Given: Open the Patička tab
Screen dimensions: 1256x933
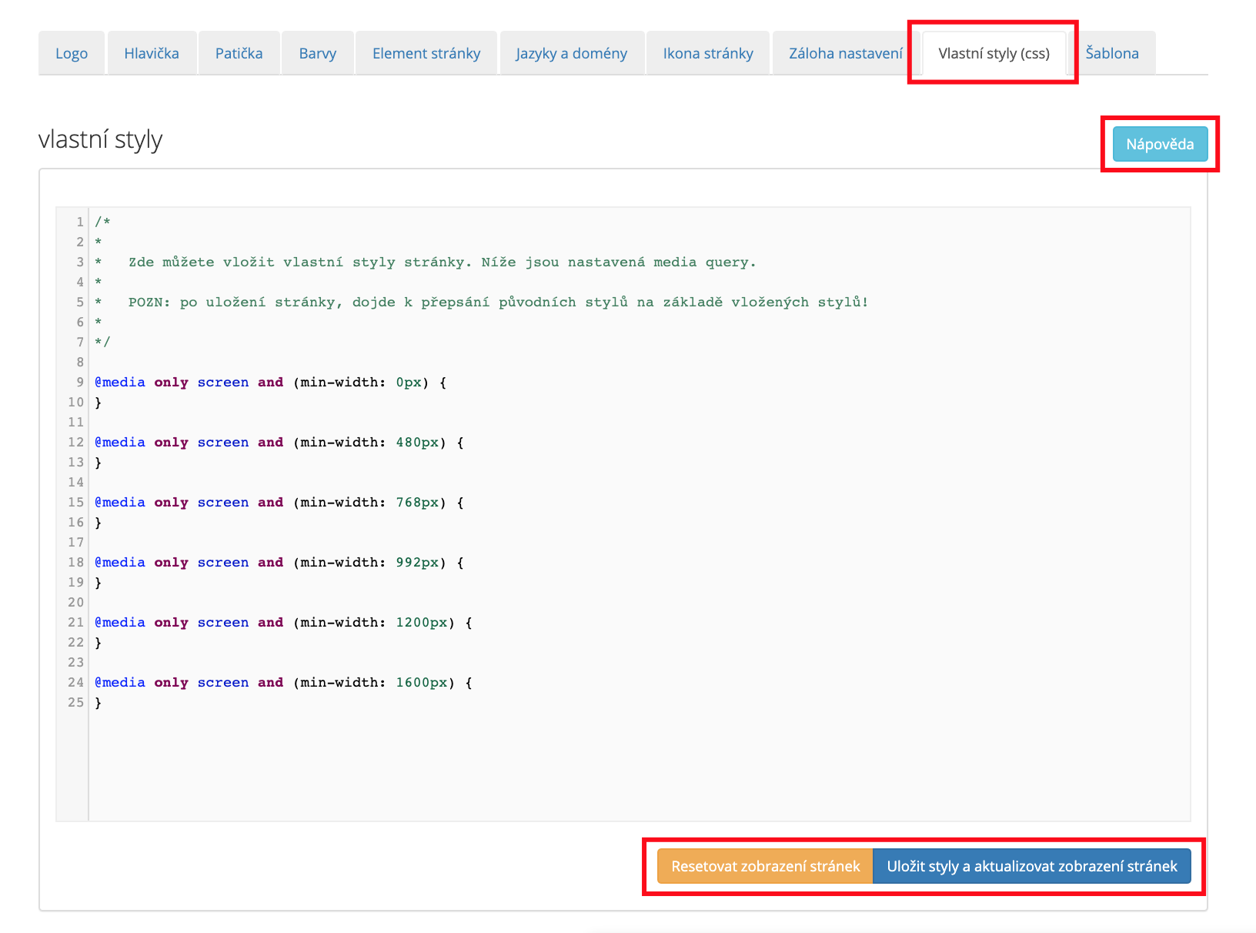Looking at the screenshot, I should click(239, 53).
